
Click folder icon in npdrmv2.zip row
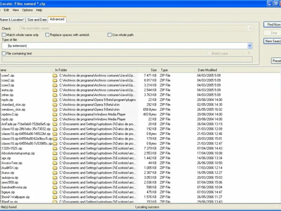(x=55, y=114)
